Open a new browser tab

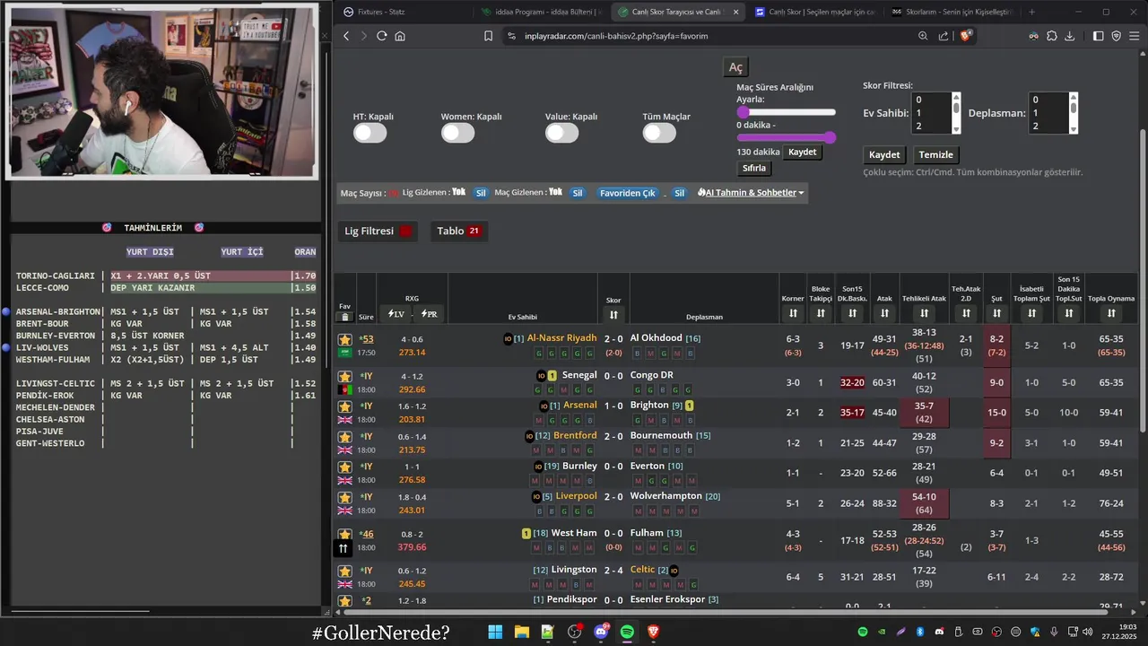pos(1031,12)
